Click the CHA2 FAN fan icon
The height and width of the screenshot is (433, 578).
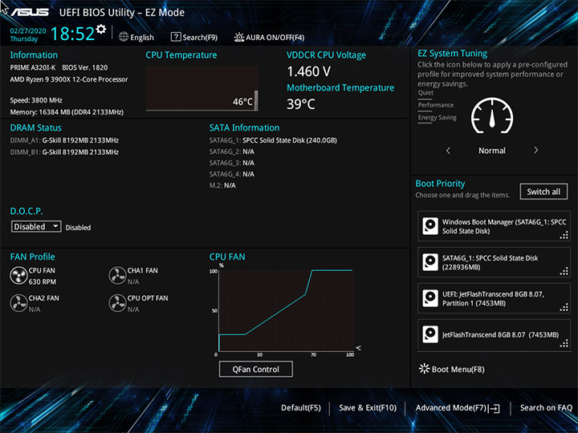click(x=18, y=303)
